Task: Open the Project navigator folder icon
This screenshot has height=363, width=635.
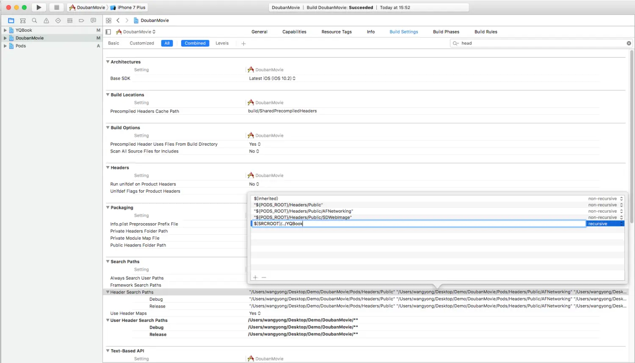Action: (11, 20)
